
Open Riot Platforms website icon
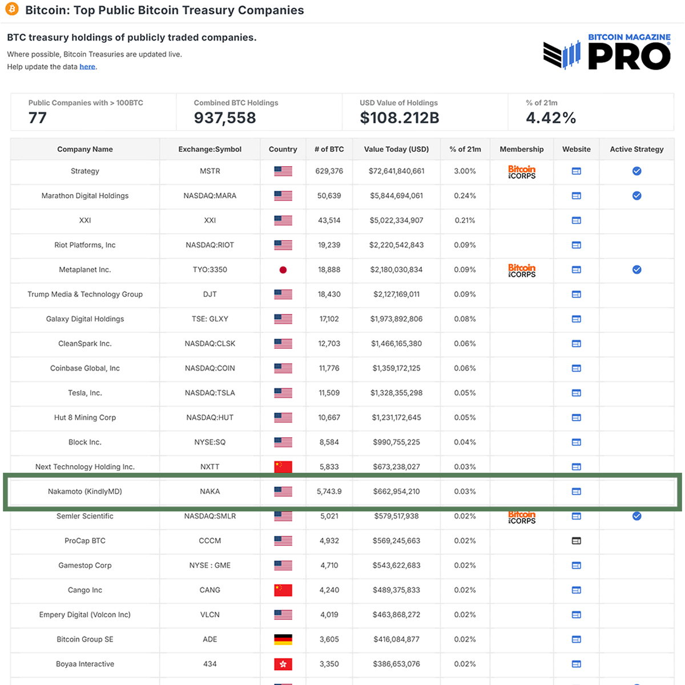pos(577,245)
